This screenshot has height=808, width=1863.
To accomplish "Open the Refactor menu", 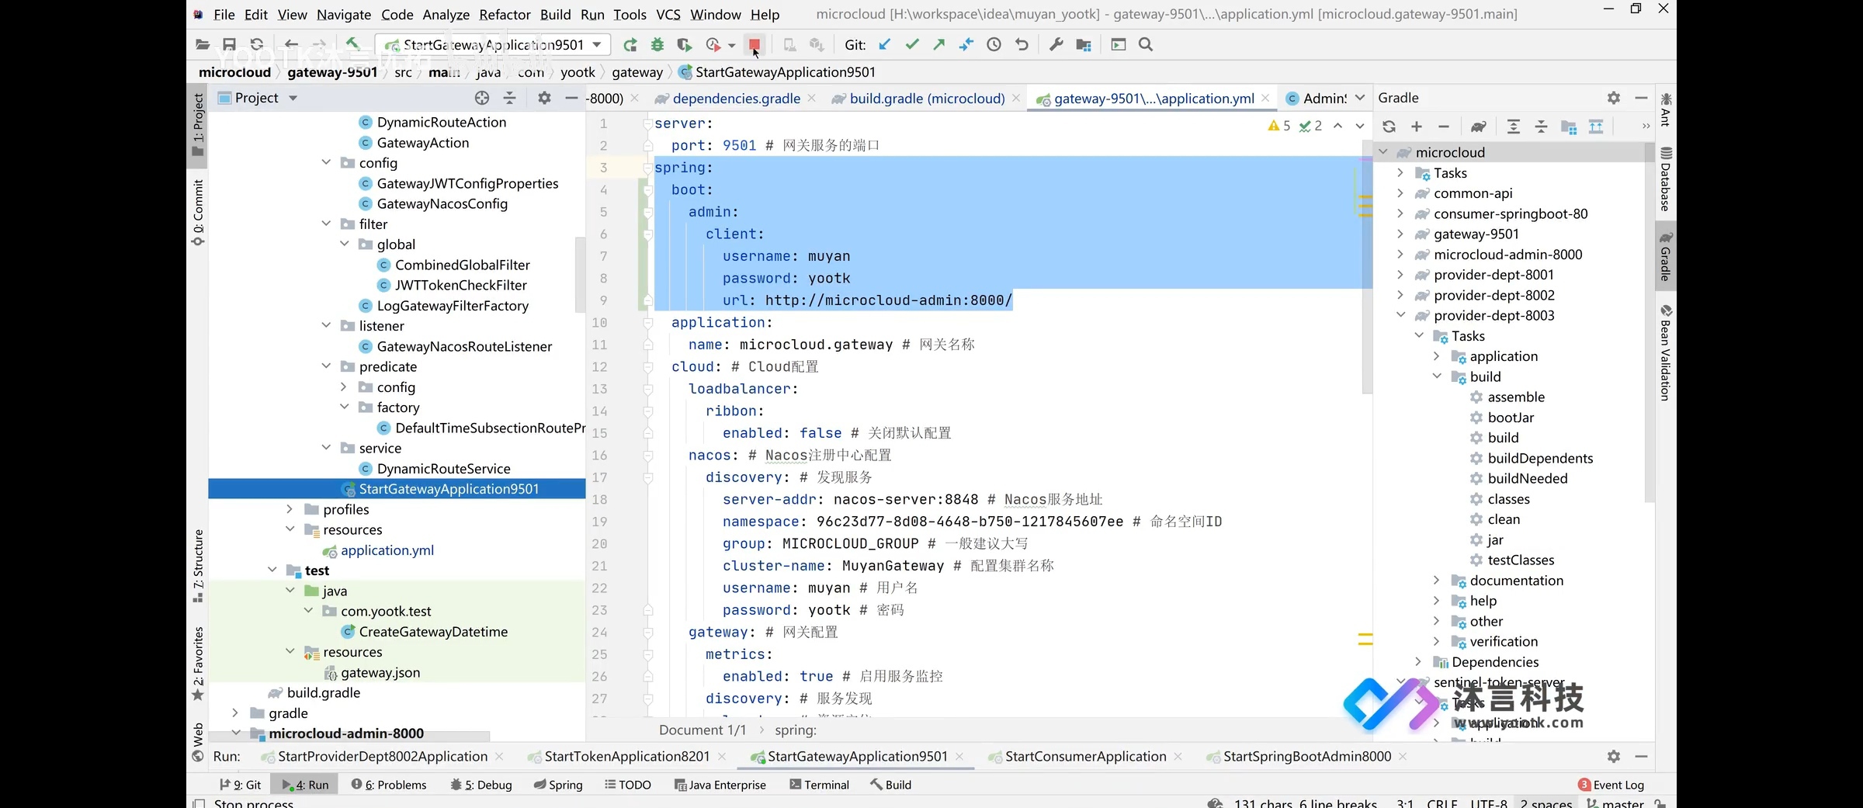I will 505,14.
